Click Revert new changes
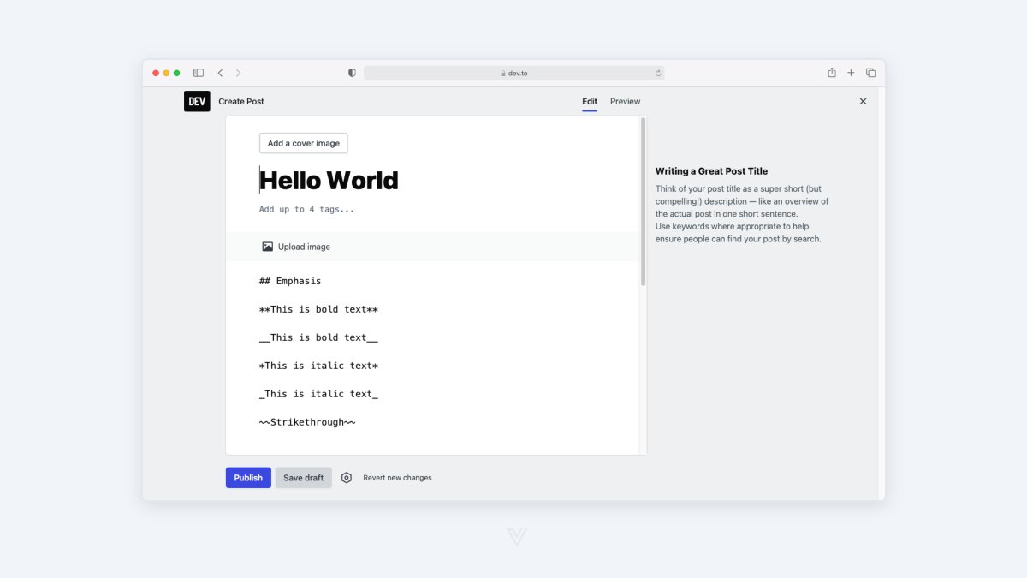This screenshot has height=578, width=1027. point(396,477)
